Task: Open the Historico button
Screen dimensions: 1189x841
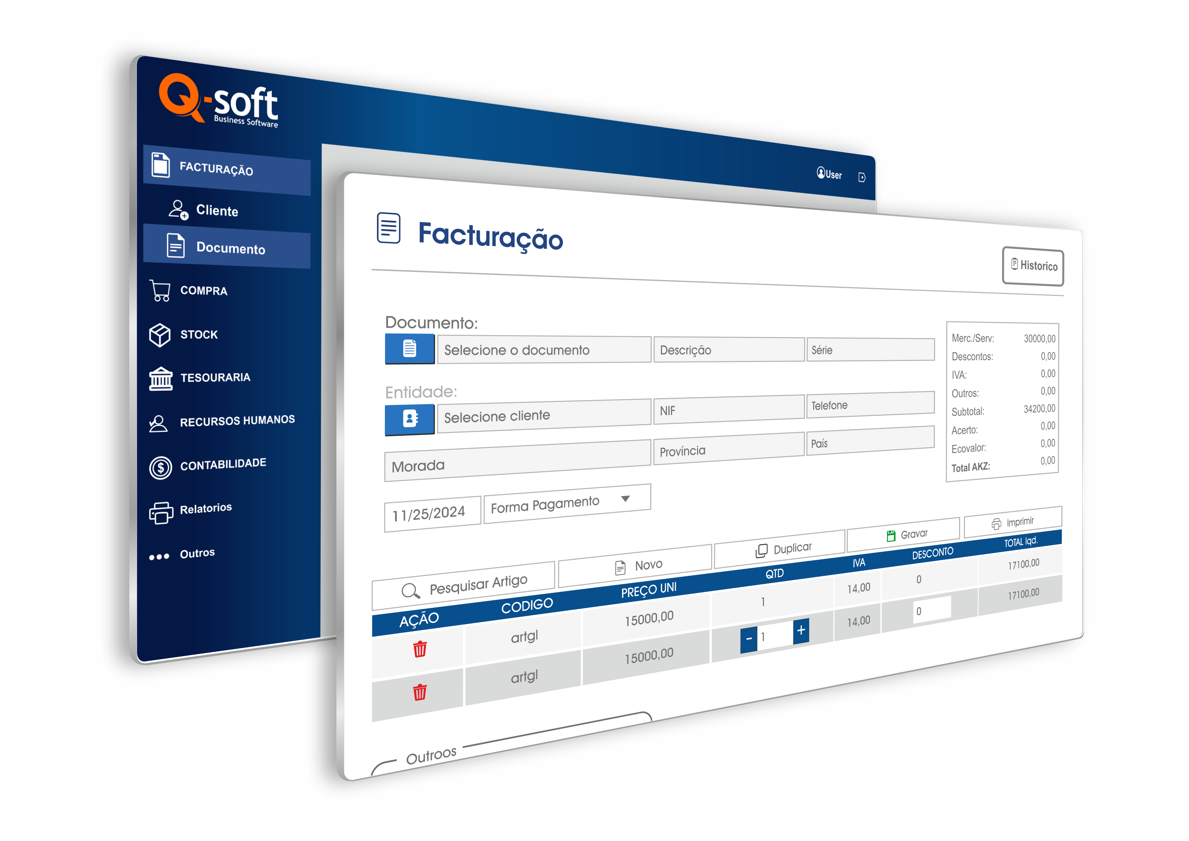Action: coord(1033,266)
